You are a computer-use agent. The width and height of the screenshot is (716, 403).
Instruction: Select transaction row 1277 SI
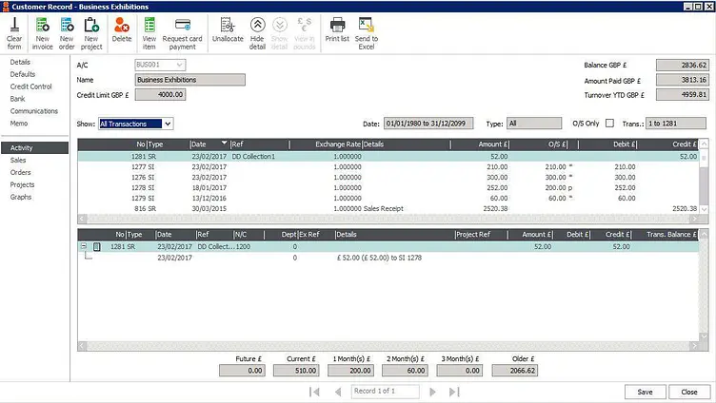388,167
